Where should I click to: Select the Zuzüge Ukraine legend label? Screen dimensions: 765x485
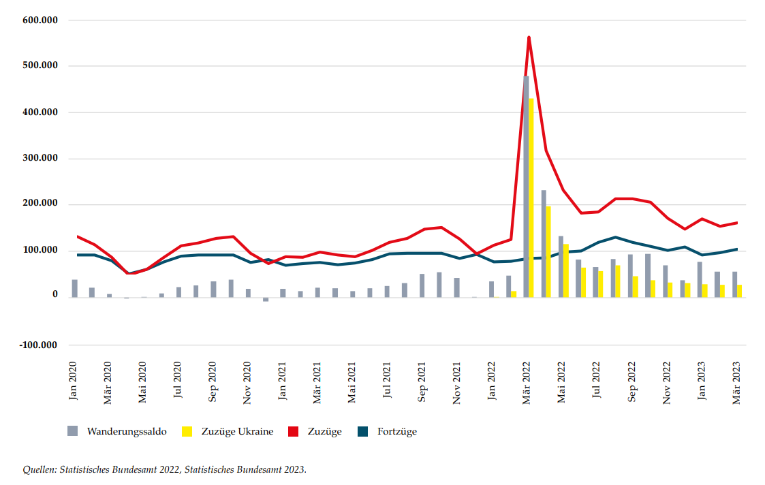pos(238,431)
